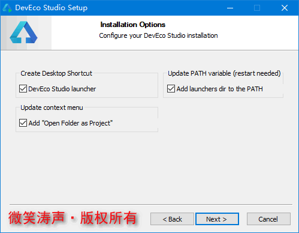Cancel the installation

pyautogui.click(x=268, y=219)
